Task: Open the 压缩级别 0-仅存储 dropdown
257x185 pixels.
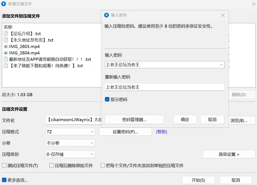Action: [x=70, y=154]
